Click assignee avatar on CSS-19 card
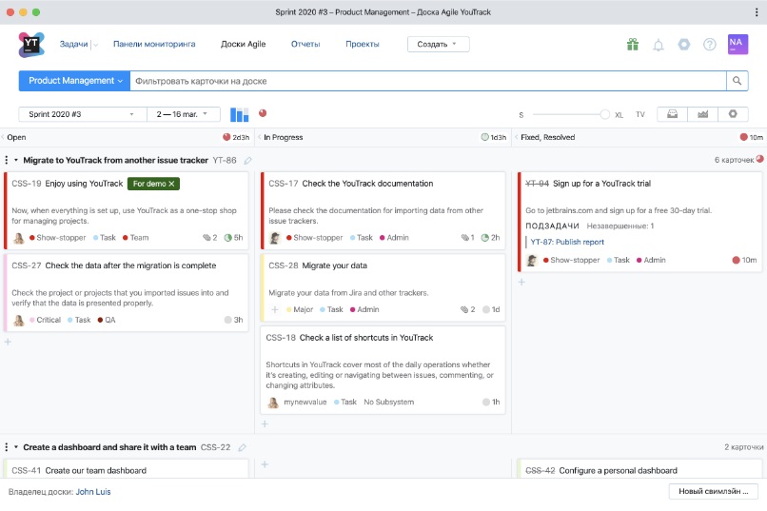Screen dimensions: 767x511 tap(19, 238)
